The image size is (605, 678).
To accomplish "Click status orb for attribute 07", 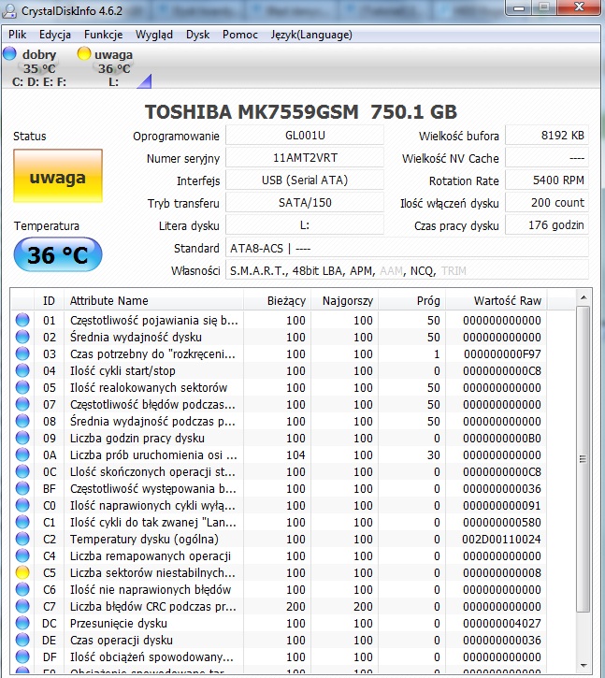I will coord(22,404).
